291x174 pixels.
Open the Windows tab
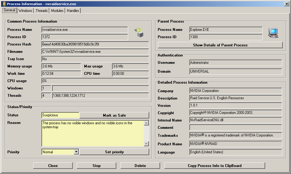click(25, 11)
